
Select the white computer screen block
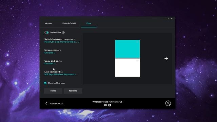tap(127, 68)
